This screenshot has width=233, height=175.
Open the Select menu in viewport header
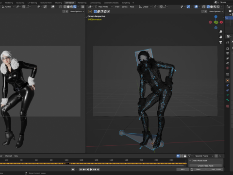(125, 7)
